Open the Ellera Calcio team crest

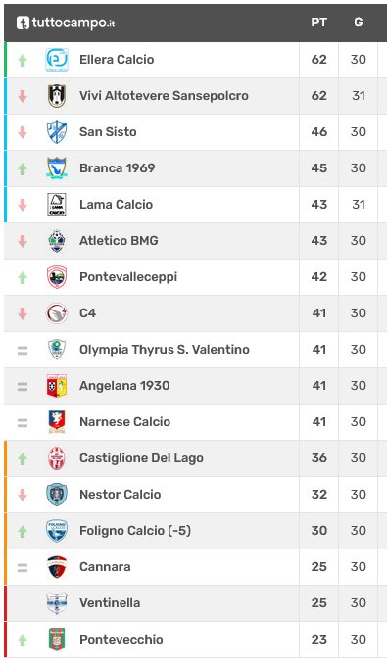click(57, 60)
